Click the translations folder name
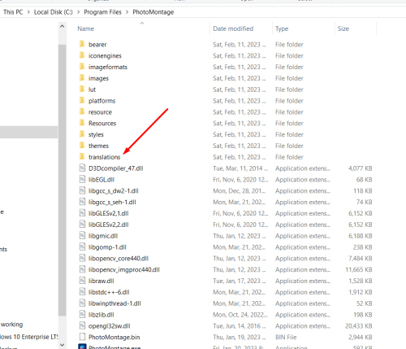The width and height of the screenshot is (406, 349). tap(104, 157)
